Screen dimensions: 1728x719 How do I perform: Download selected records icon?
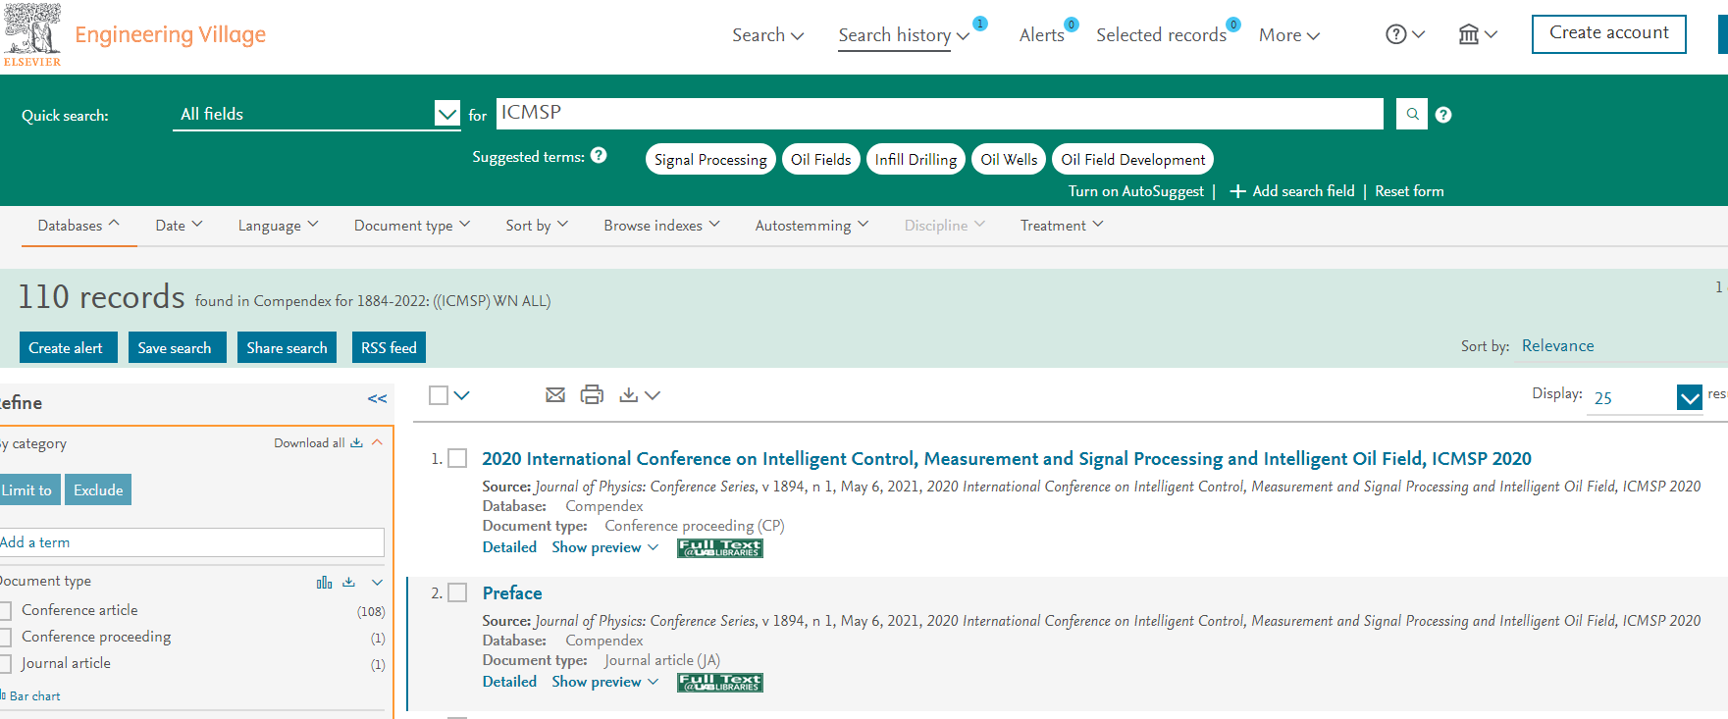pos(629,394)
